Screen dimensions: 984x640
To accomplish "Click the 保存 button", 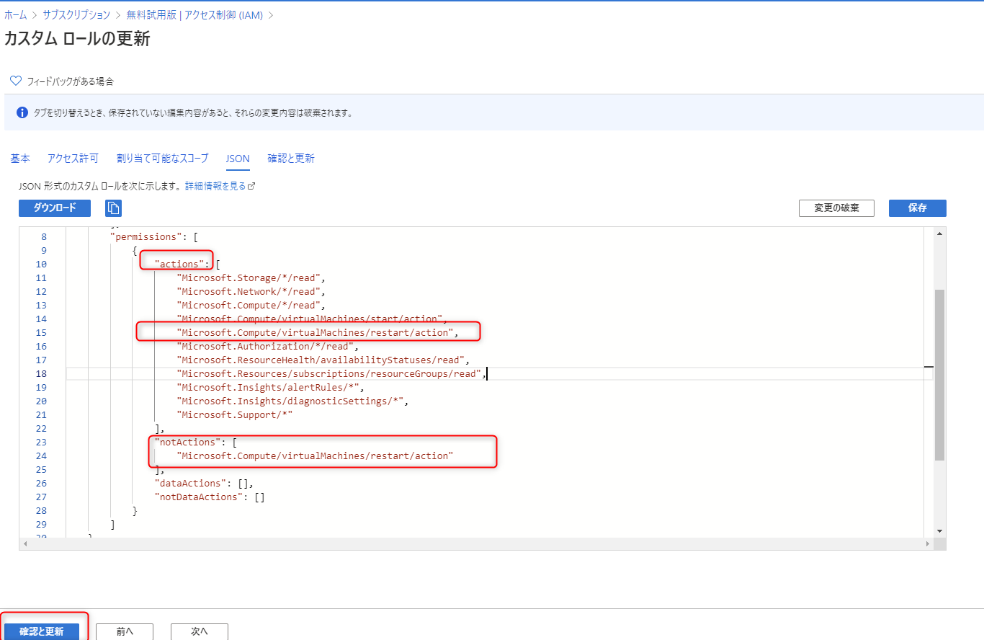I will point(917,208).
